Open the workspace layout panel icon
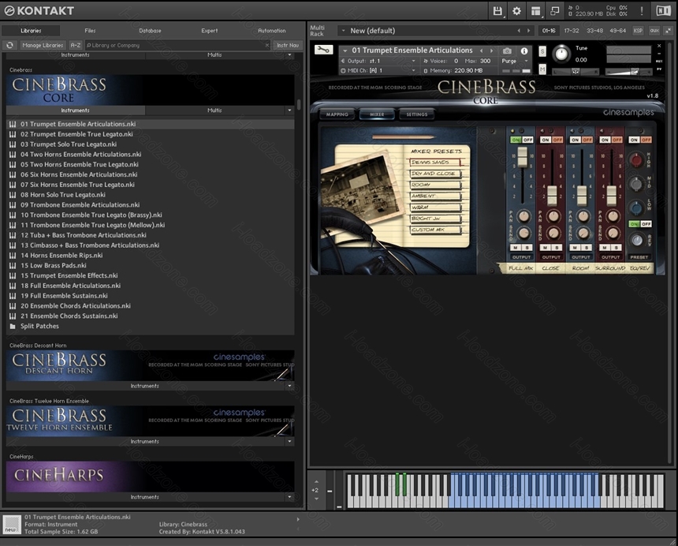The width and height of the screenshot is (678, 546). [x=535, y=11]
